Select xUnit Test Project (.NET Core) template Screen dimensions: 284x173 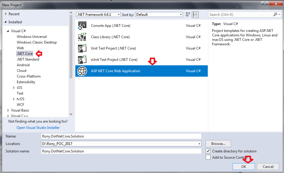click(x=141, y=60)
